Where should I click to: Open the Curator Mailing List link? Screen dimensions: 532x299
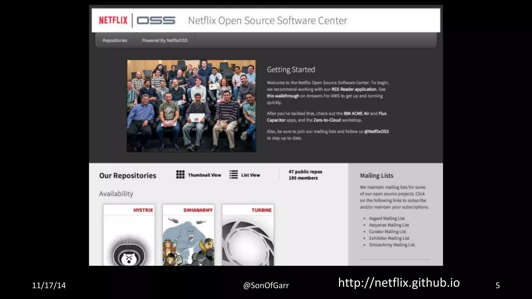(x=387, y=232)
